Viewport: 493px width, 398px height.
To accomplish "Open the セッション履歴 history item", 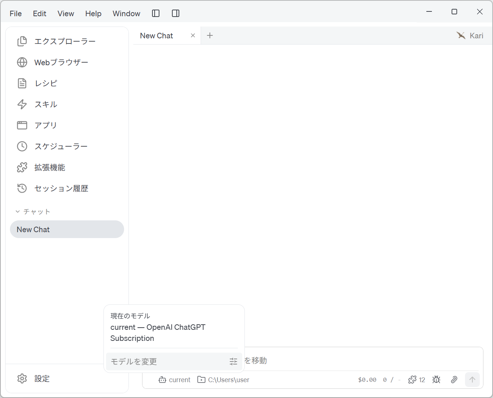I will [67, 188].
